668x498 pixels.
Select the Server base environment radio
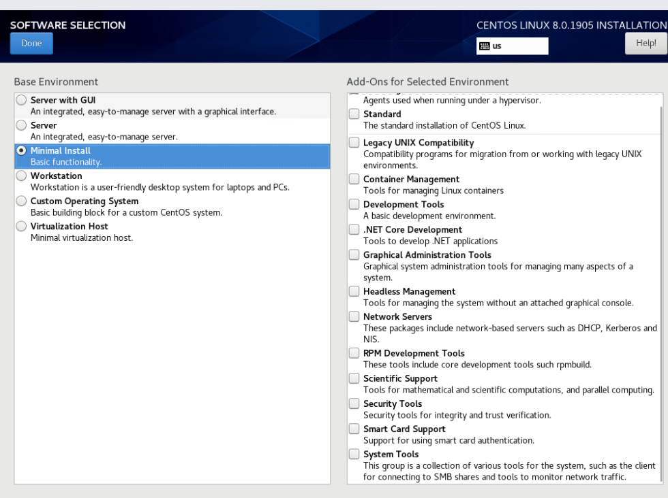click(21, 125)
